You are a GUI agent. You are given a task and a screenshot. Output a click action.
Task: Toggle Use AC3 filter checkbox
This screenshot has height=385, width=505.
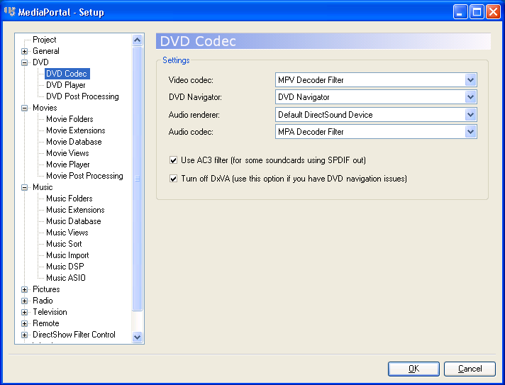tap(173, 160)
